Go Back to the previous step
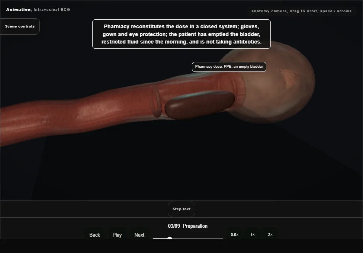 coord(95,235)
